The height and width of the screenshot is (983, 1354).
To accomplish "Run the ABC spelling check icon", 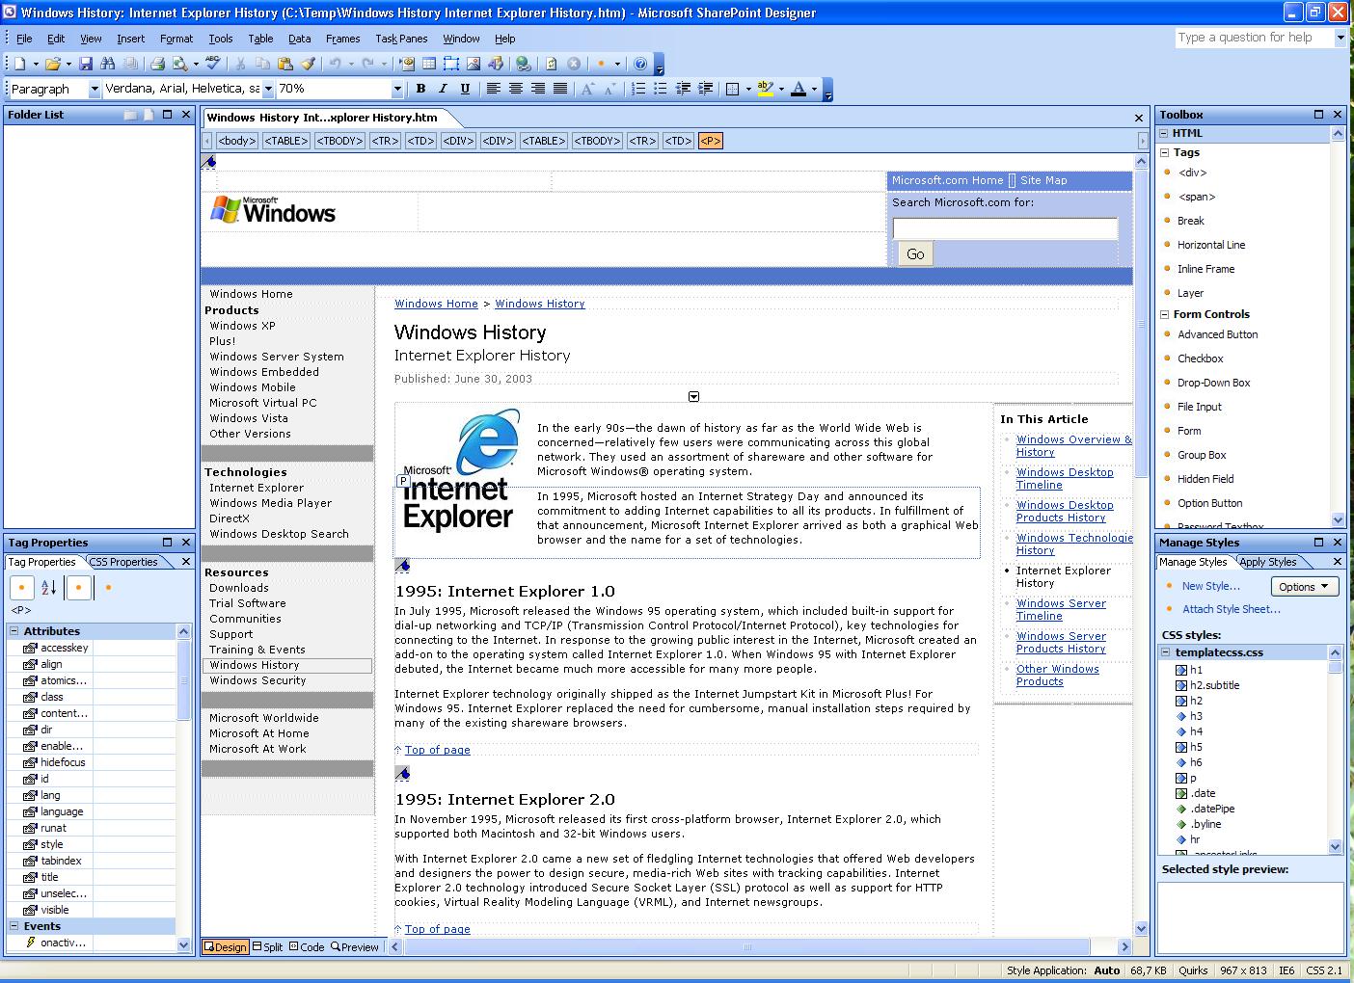I will (213, 64).
